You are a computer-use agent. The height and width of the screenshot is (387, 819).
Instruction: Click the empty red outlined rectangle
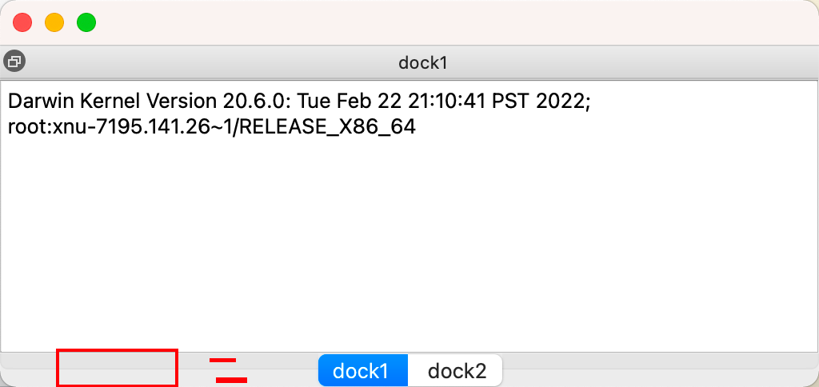pyautogui.click(x=117, y=368)
